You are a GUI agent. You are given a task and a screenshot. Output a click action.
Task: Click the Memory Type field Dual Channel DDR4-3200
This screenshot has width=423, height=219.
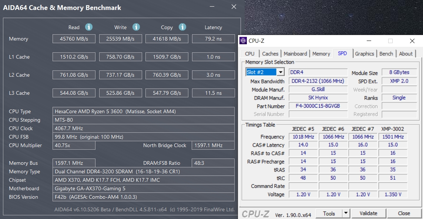tap(144, 171)
